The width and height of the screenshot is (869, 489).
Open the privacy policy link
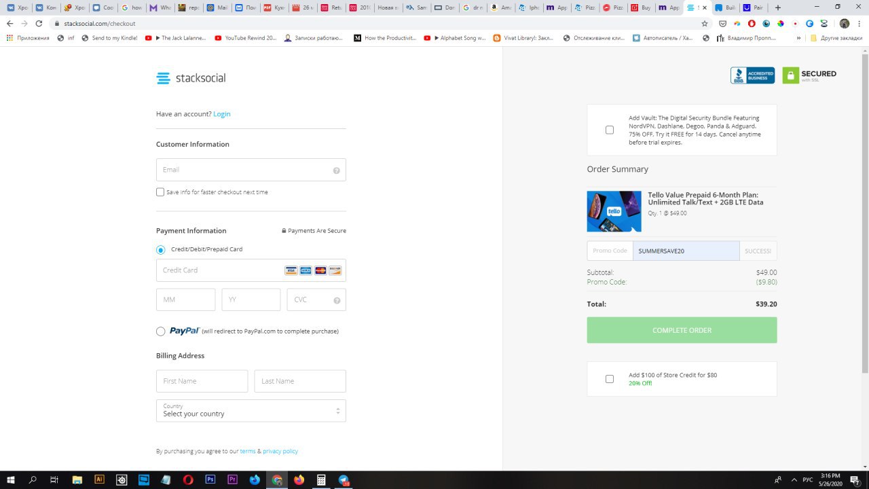(280, 451)
